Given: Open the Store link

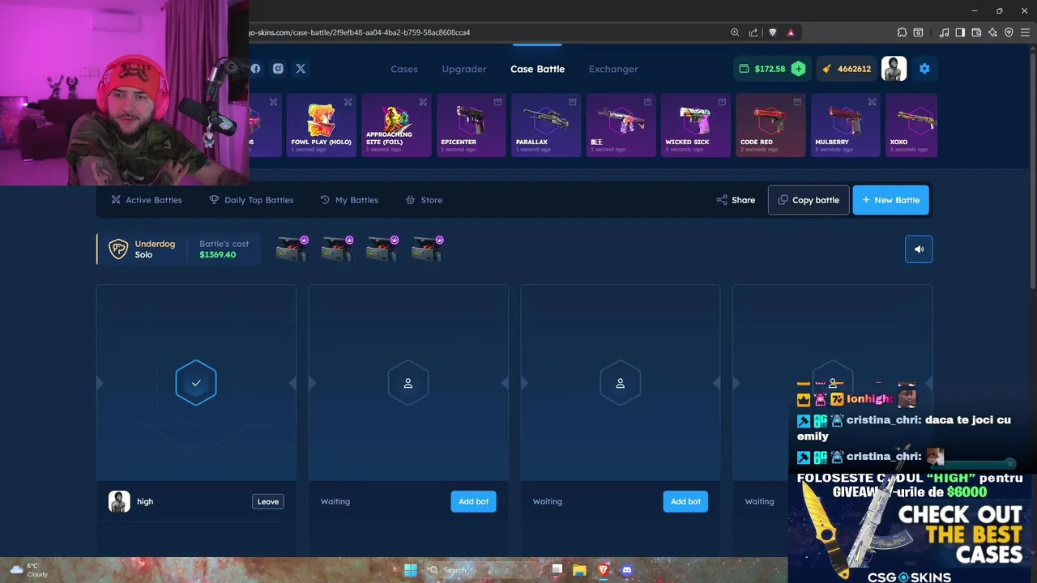Looking at the screenshot, I should click(424, 200).
